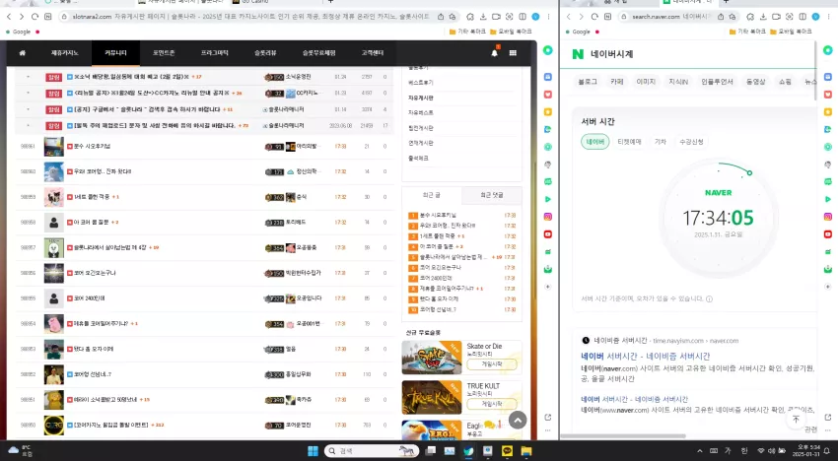Start the Skate or Die free slot game
The width and height of the screenshot is (838, 461).
coord(492,363)
